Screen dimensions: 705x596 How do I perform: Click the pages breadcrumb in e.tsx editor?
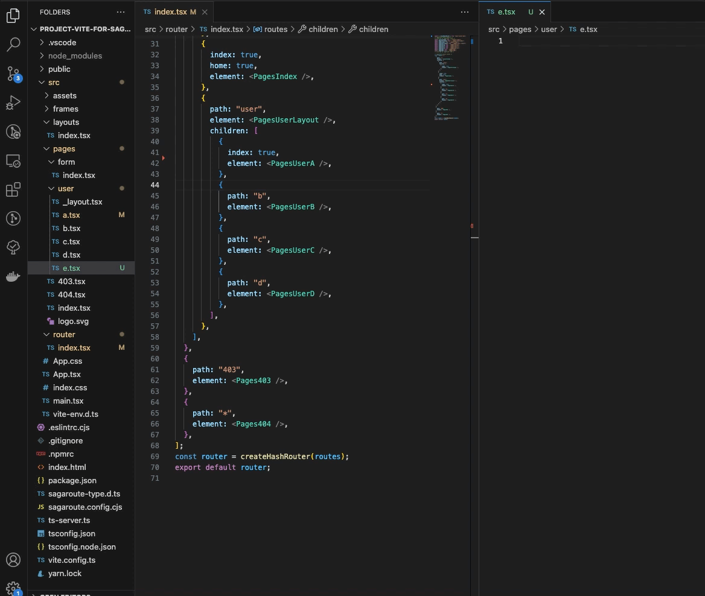tap(520, 29)
